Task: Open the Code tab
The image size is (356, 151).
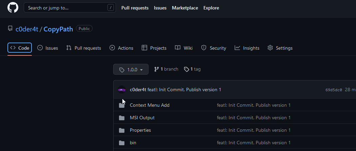Action: 20,48
